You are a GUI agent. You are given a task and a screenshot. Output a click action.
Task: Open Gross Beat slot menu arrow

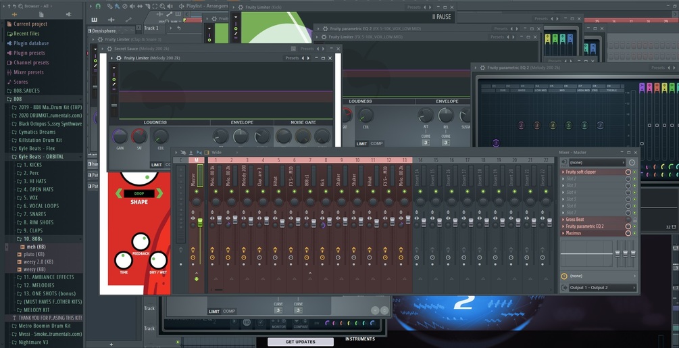[x=563, y=220]
